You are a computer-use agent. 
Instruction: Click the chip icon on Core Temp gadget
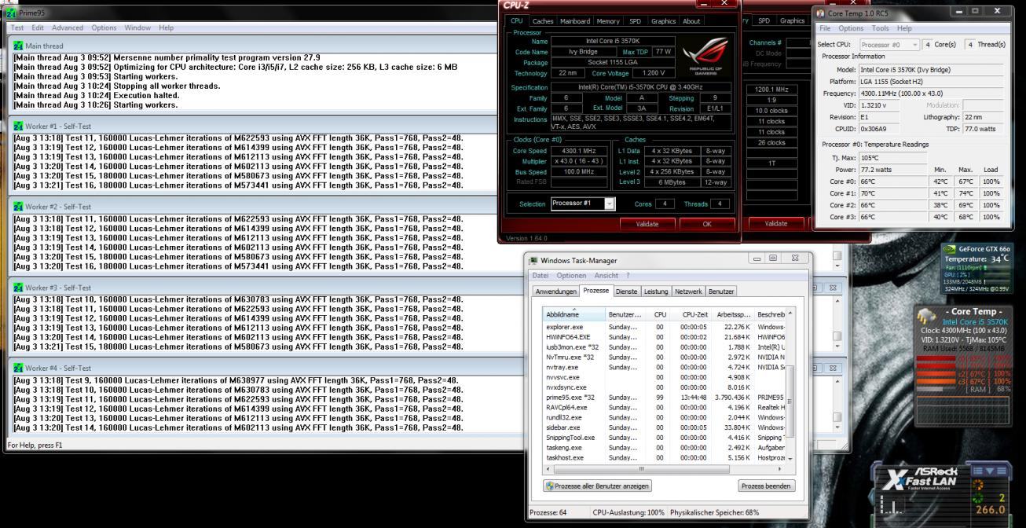929,315
